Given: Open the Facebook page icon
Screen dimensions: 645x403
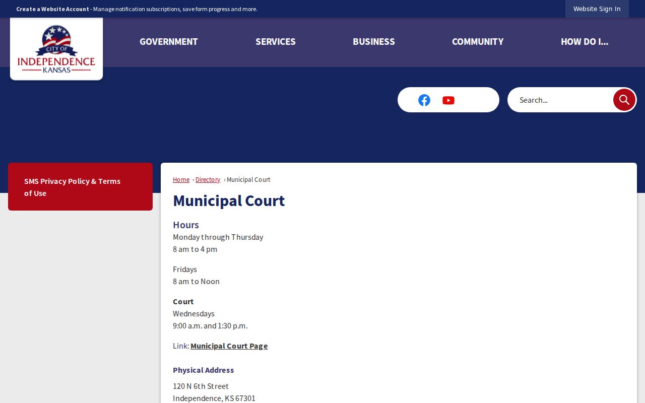Looking at the screenshot, I should [x=424, y=100].
